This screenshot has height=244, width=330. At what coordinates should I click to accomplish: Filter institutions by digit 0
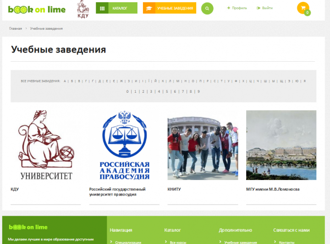pyautogui.click(x=127, y=91)
